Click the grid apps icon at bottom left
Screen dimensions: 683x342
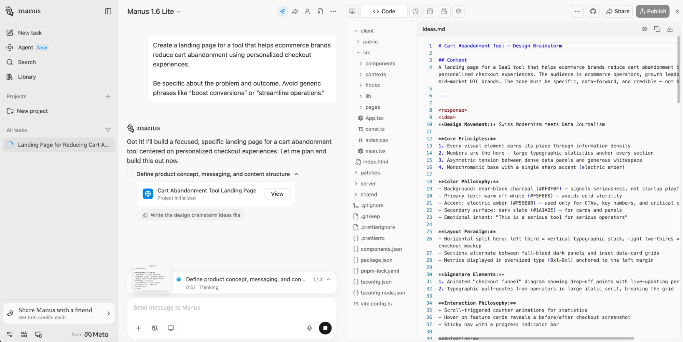pyautogui.click(x=24, y=334)
